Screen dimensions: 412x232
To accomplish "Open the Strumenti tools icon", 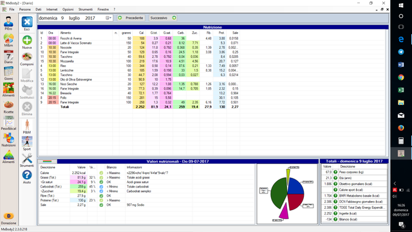I will click(x=27, y=158).
